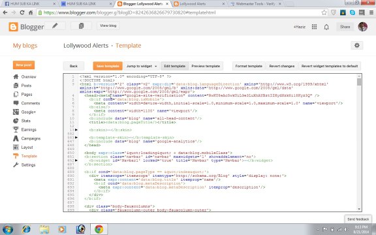The image size is (376, 235).
Task: Click the Save template button
Action: click(108, 66)
